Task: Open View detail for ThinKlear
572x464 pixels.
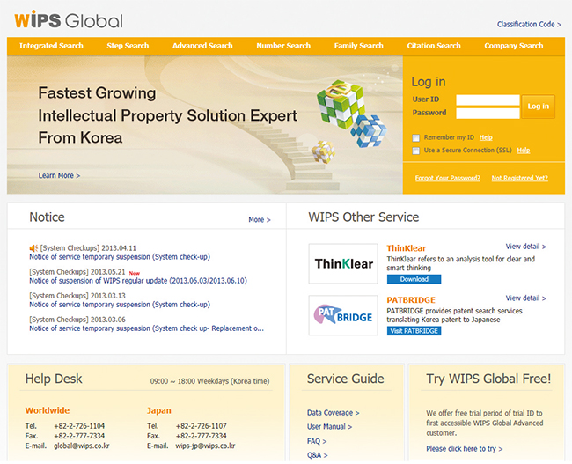Action: pos(525,247)
